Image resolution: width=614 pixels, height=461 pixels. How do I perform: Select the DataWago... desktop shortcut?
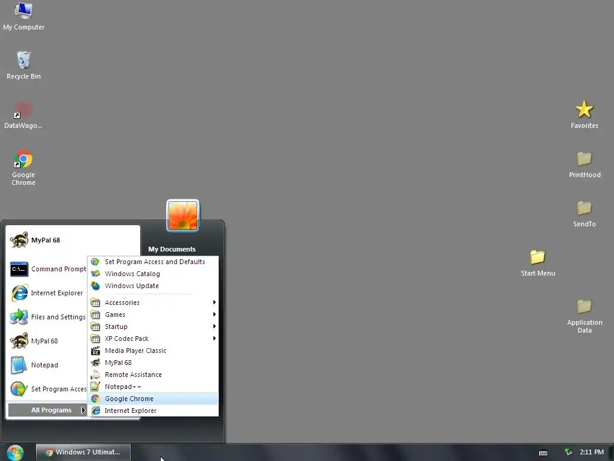pyautogui.click(x=23, y=115)
